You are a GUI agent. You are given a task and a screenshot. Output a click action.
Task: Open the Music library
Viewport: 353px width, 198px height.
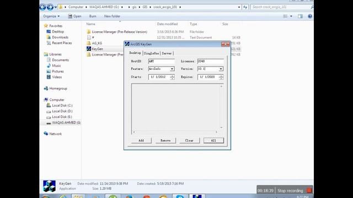point(56,65)
